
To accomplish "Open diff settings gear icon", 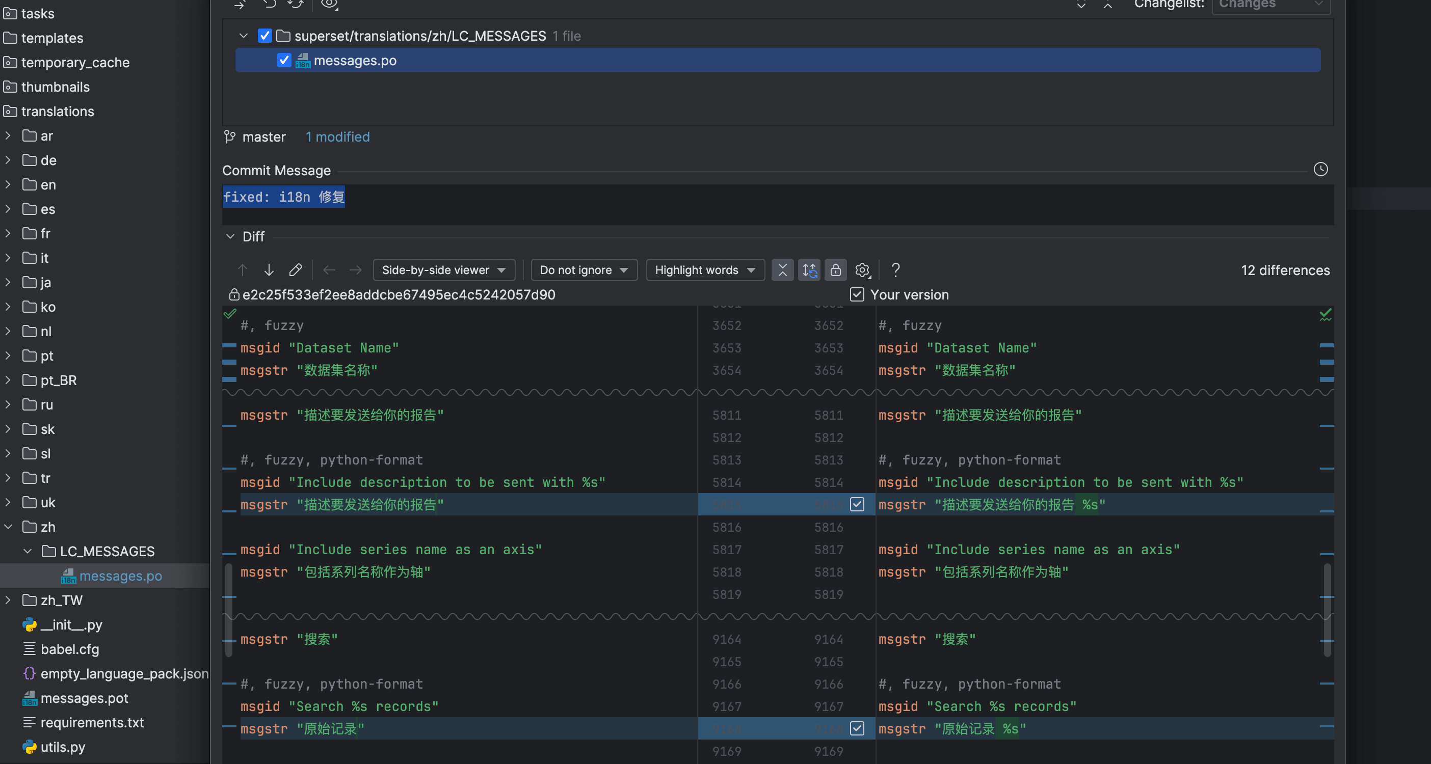I will [862, 270].
